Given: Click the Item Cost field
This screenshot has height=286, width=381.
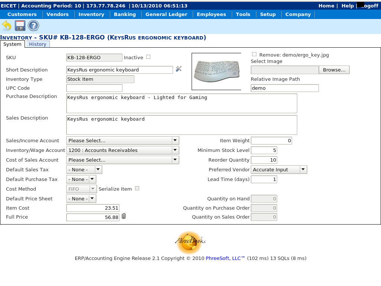Looking at the screenshot, I should point(93,208).
